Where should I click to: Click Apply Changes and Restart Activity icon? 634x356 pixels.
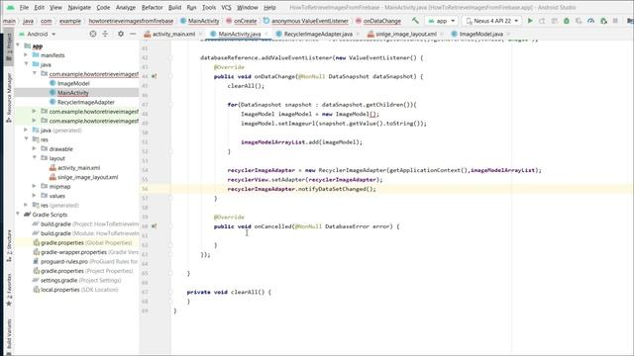542,21
